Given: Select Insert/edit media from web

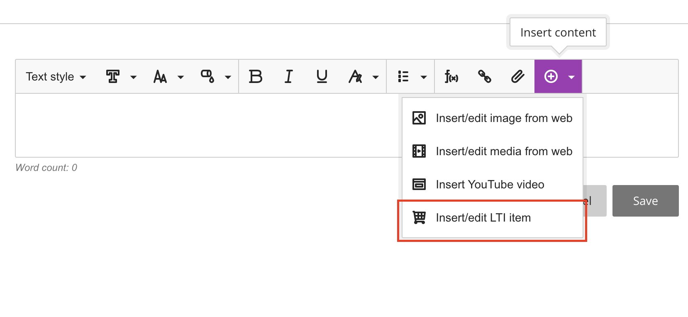Looking at the screenshot, I should [492, 151].
